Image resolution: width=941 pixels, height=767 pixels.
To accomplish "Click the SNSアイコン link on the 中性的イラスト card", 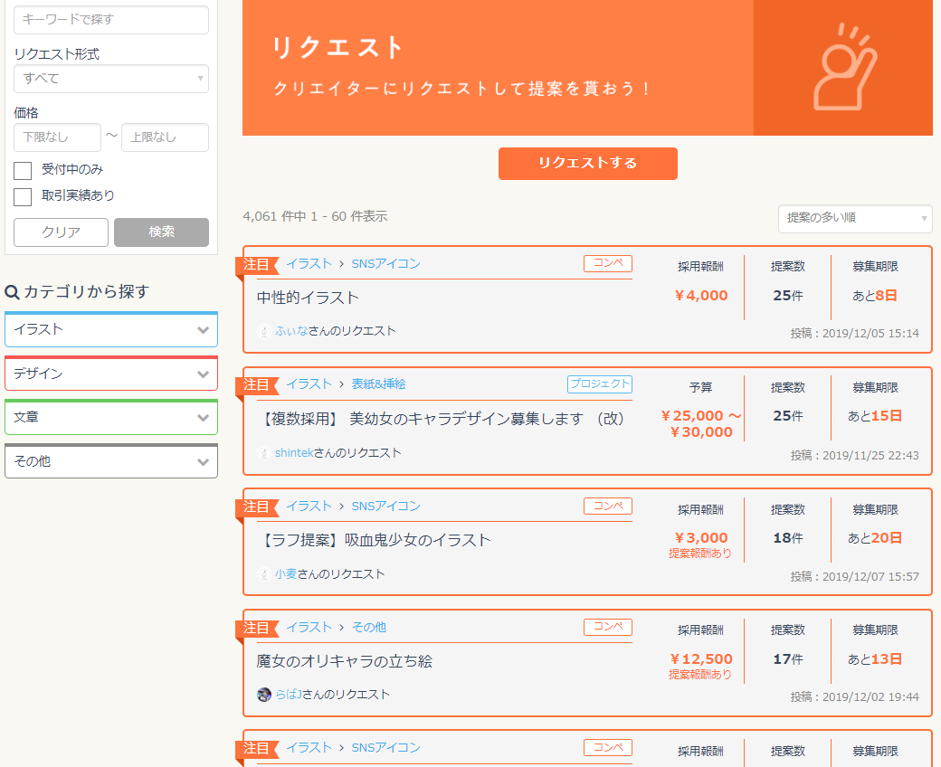I will [385, 264].
